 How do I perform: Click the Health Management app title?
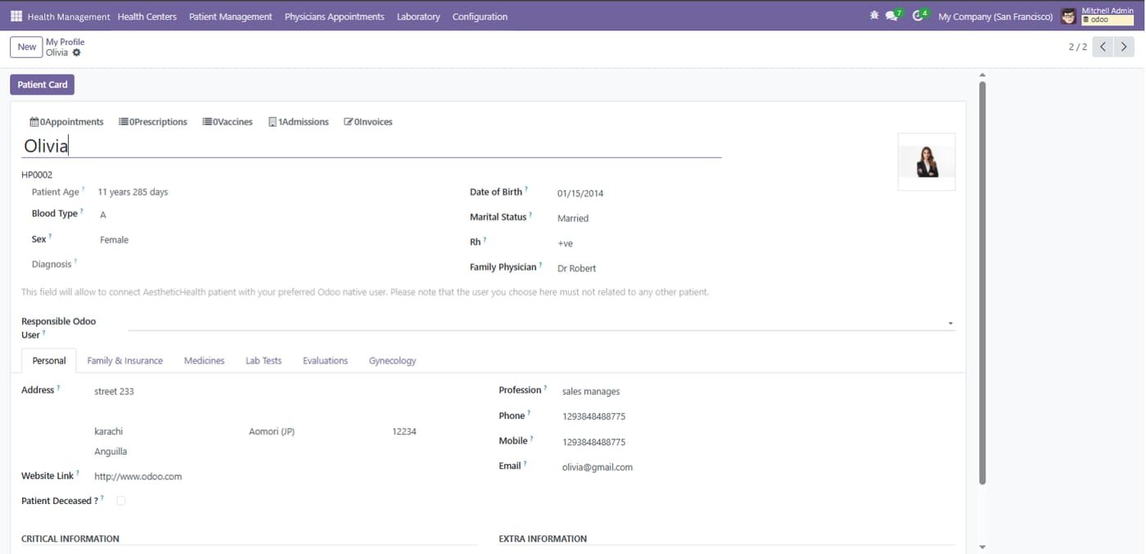pos(69,16)
